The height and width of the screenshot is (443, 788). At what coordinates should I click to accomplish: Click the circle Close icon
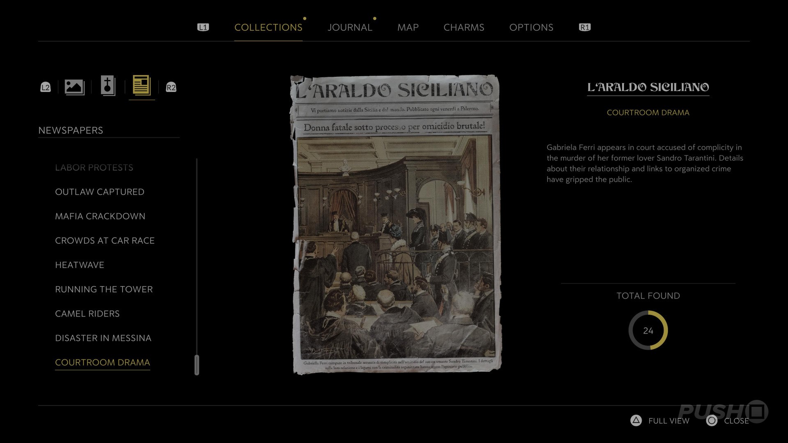712,420
